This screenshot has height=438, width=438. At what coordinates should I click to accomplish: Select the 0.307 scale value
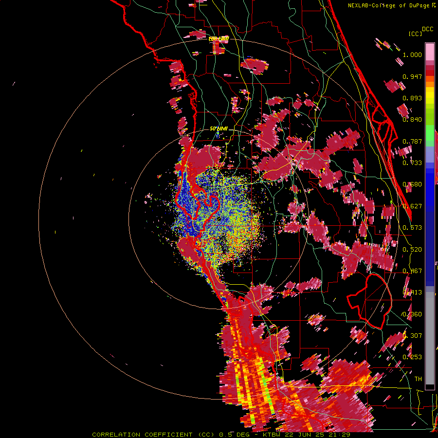point(412,336)
